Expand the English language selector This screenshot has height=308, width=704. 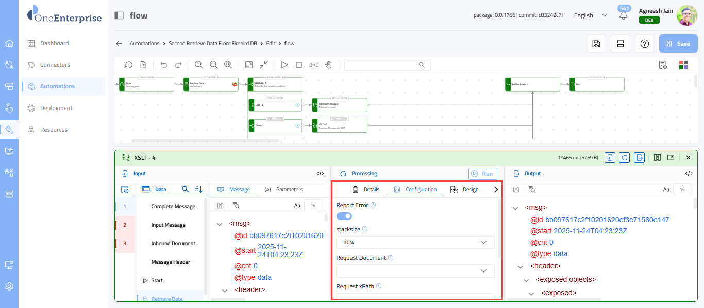point(590,15)
